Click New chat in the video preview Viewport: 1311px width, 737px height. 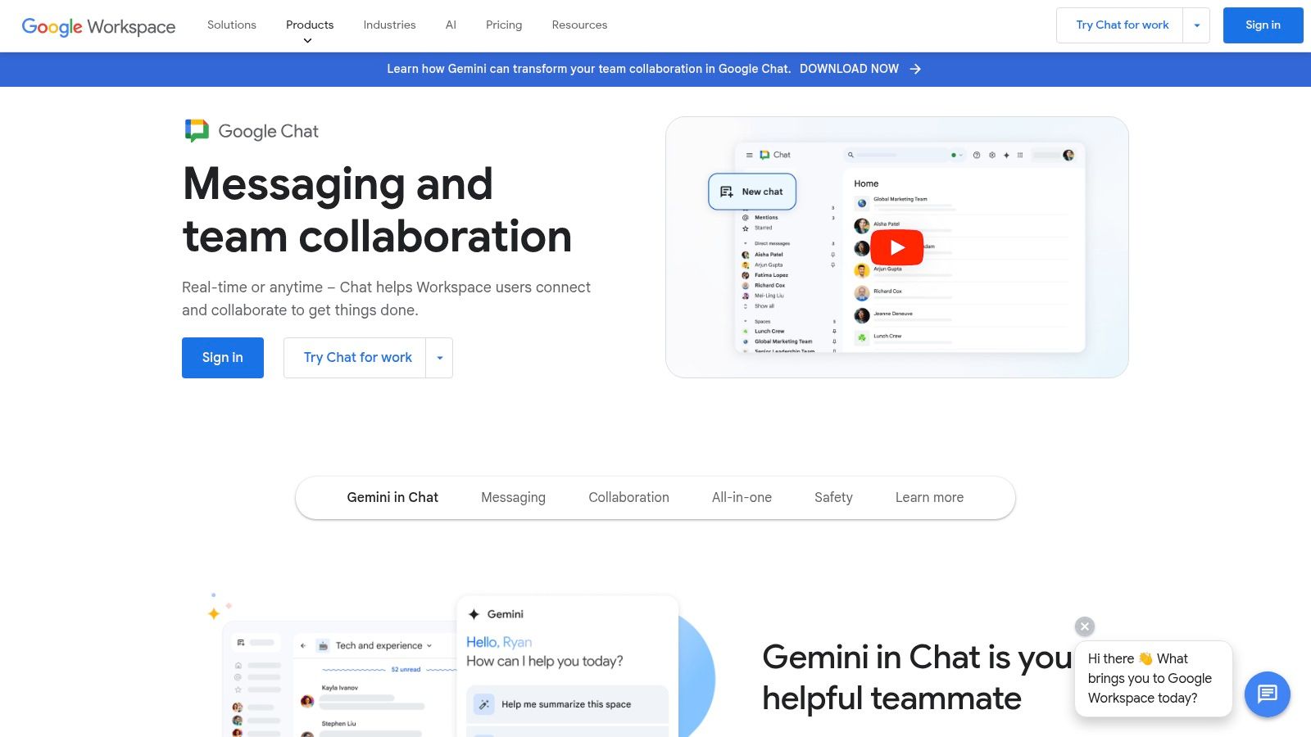tap(752, 192)
